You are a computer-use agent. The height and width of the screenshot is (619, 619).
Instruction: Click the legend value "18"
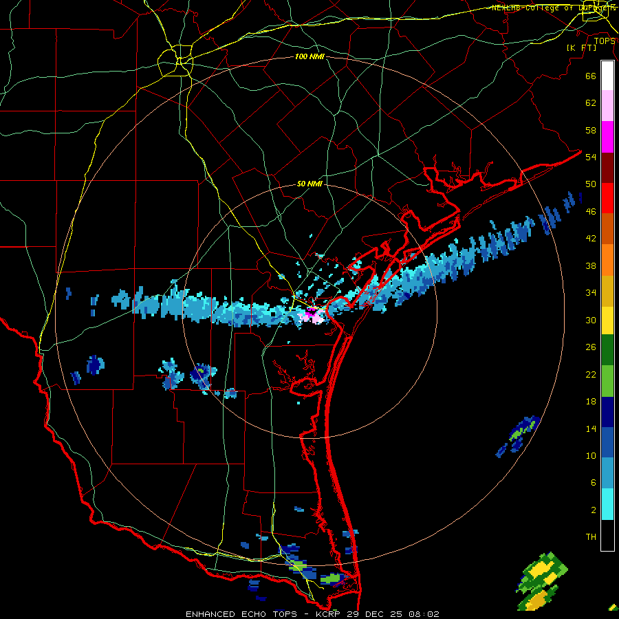pyautogui.click(x=591, y=402)
